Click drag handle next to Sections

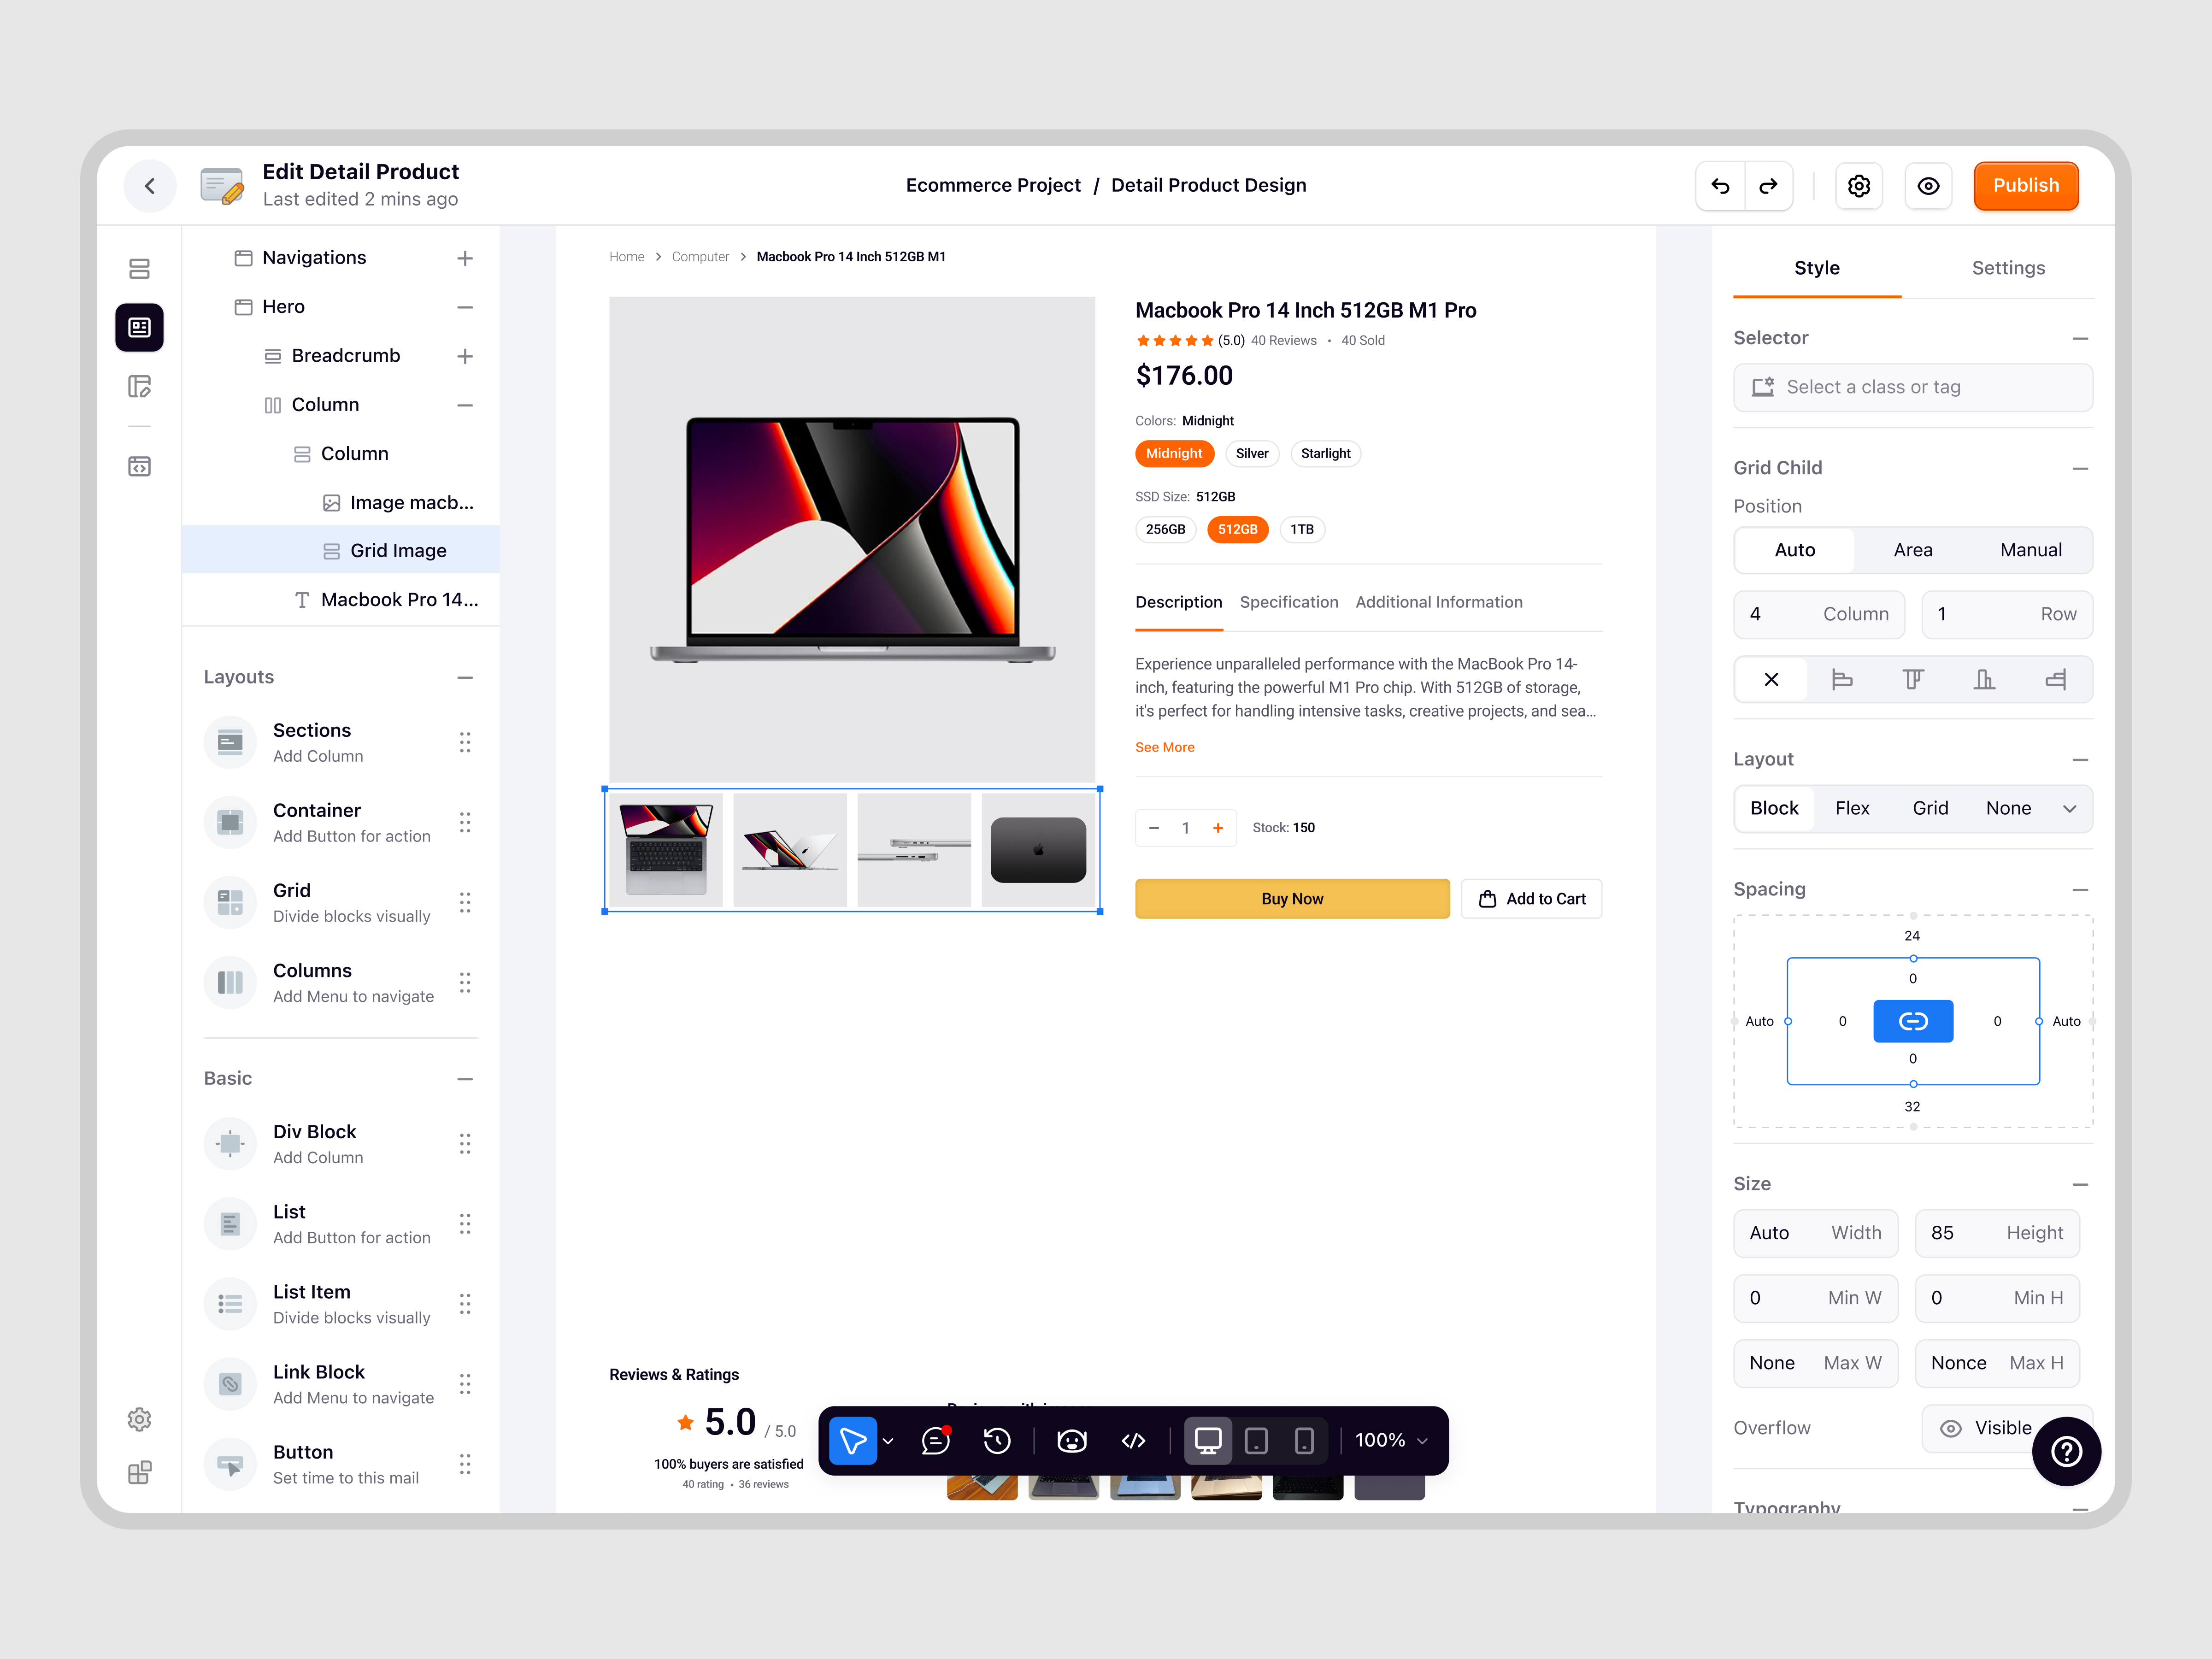(x=465, y=742)
